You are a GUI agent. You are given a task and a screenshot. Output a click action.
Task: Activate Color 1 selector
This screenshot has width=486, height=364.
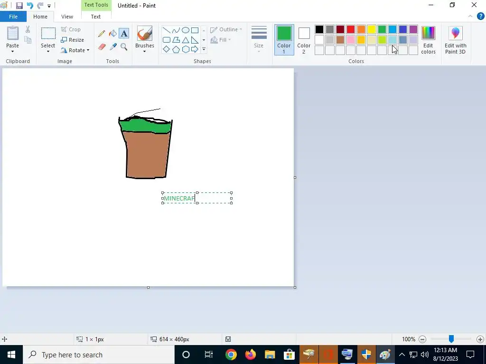[284, 40]
